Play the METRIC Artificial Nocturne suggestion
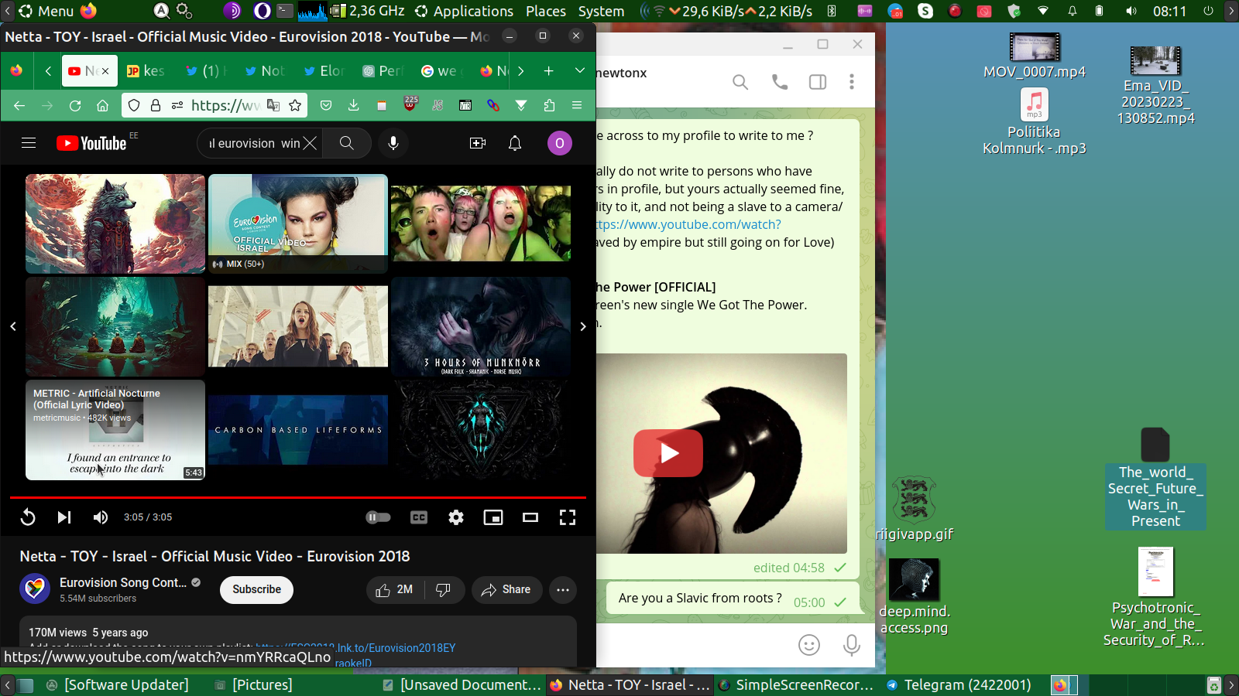This screenshot has width=1239, height=696. click(115, 430)
